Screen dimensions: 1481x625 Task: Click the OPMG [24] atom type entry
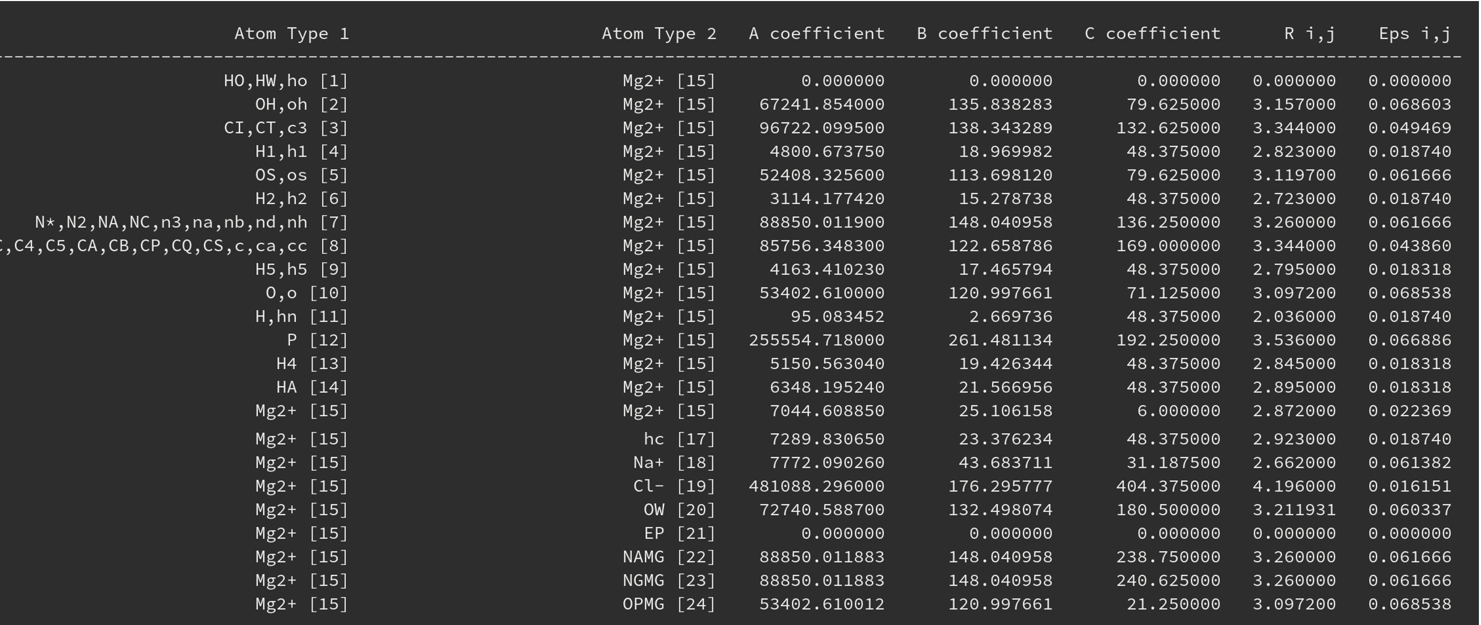click(669, 604)
